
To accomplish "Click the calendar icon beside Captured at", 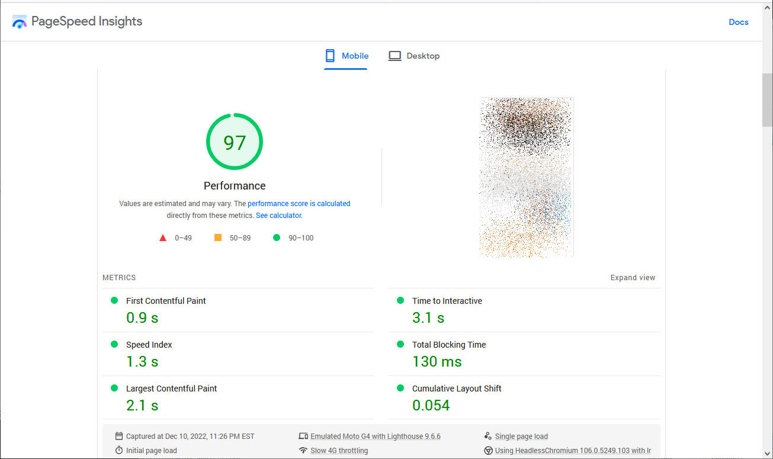I will coord(119,436).
